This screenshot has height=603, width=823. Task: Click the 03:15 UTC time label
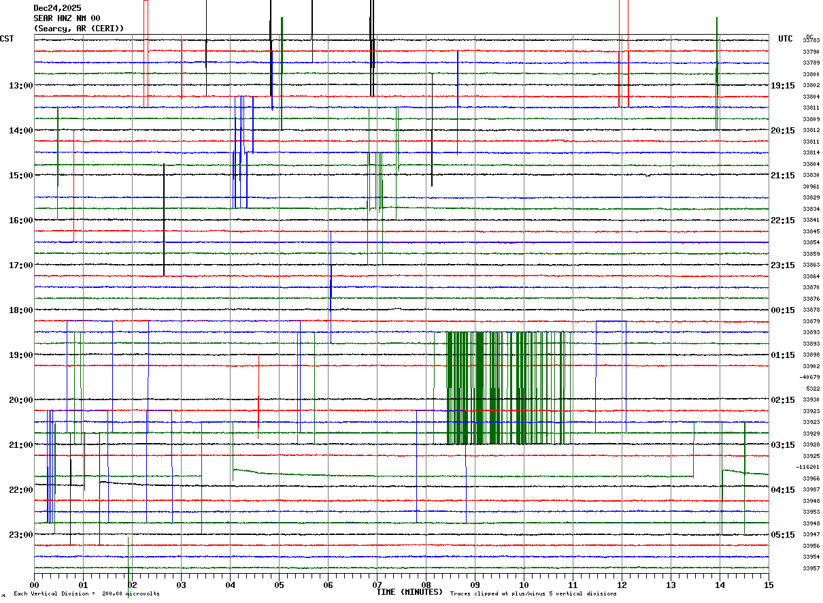(783, 445)
